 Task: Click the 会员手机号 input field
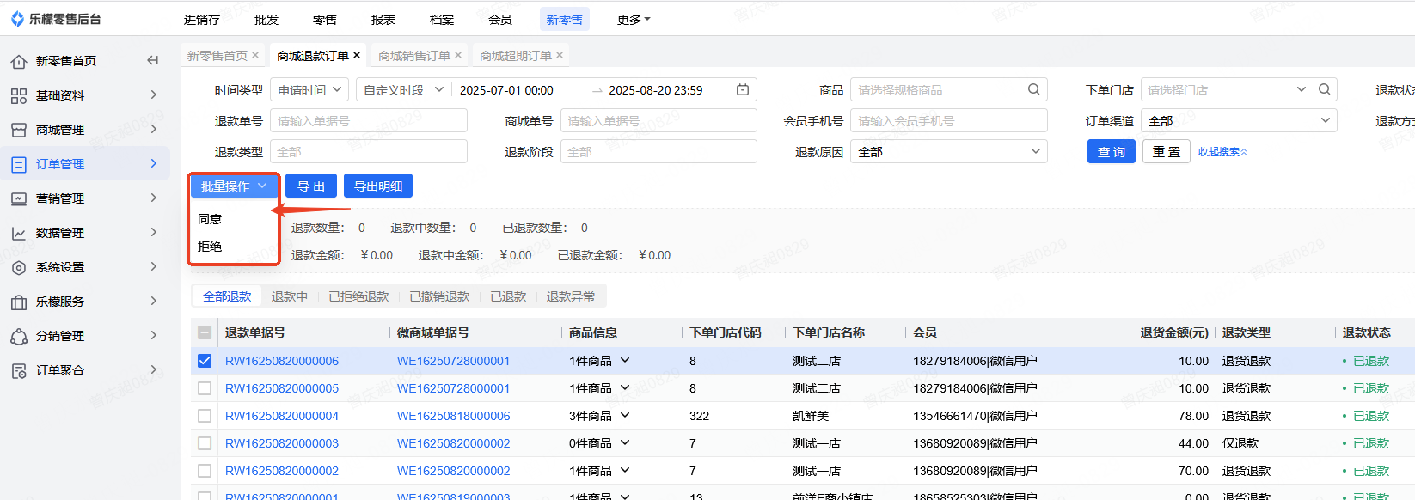(x=949, y=121)
